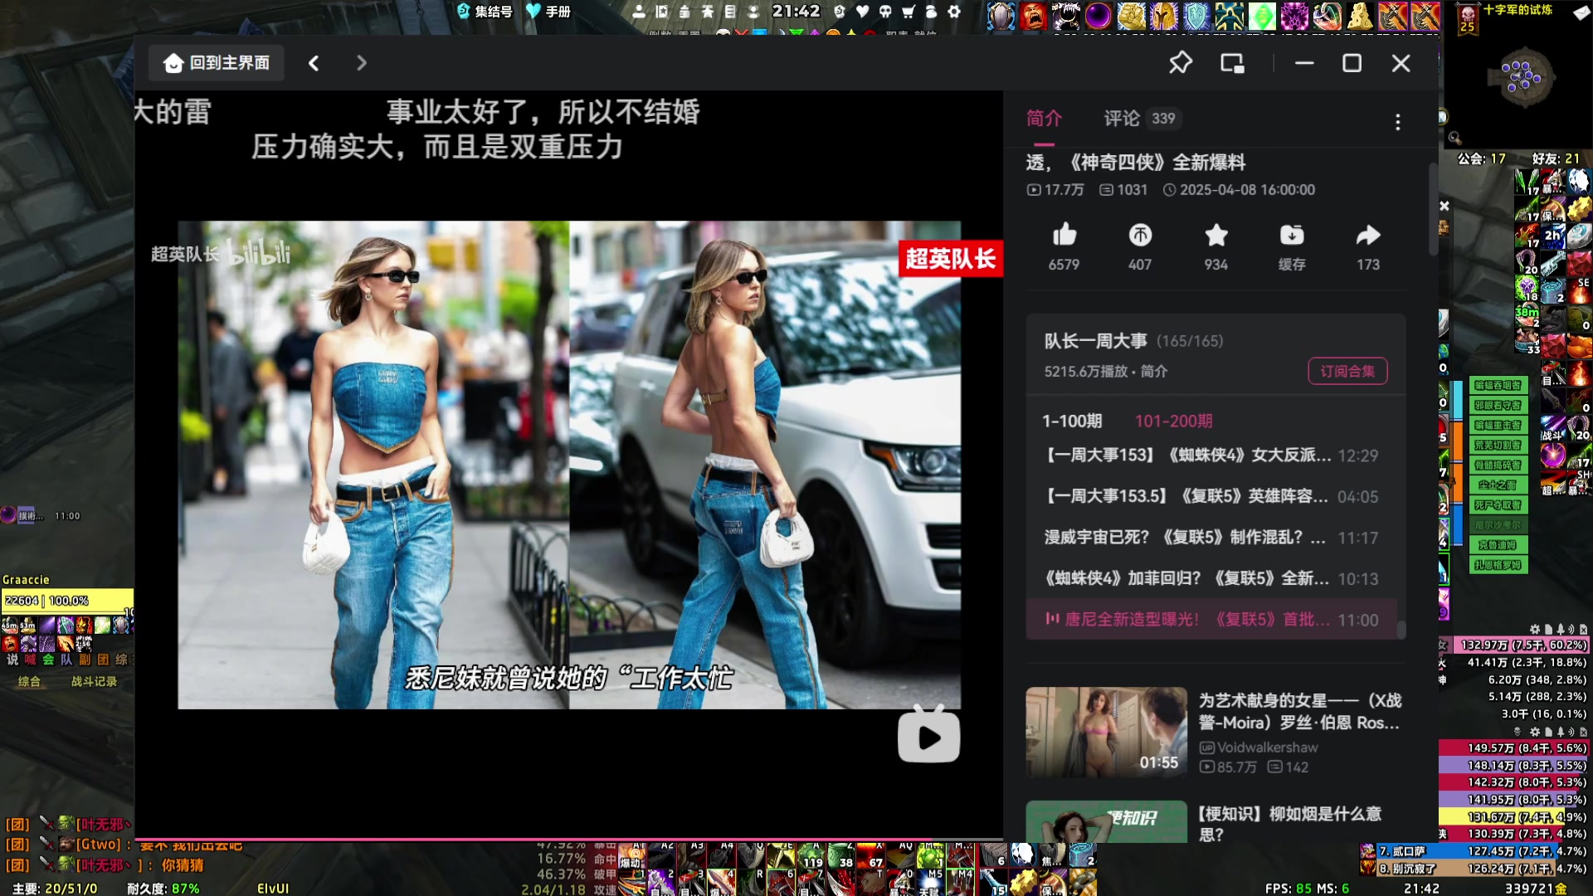Select boss 邪眼看守者 in the green list
1593x896 pixels.
click(x=1498, y=406)
